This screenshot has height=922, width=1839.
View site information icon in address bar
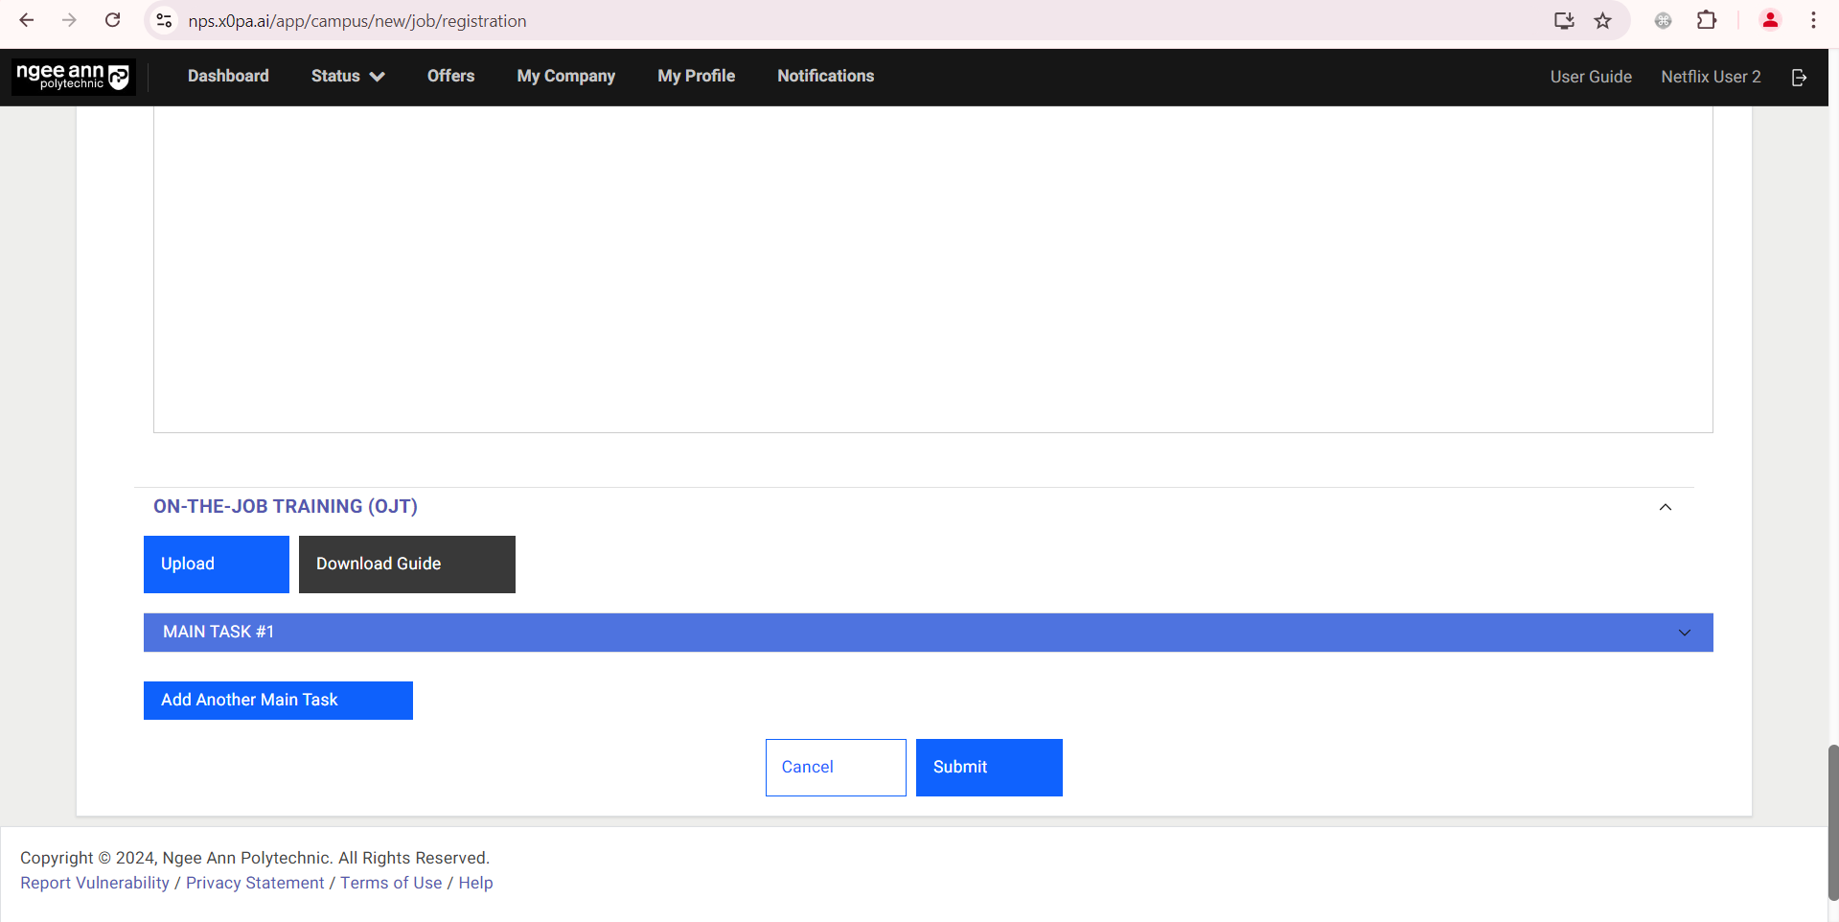(x=165, y=20)
